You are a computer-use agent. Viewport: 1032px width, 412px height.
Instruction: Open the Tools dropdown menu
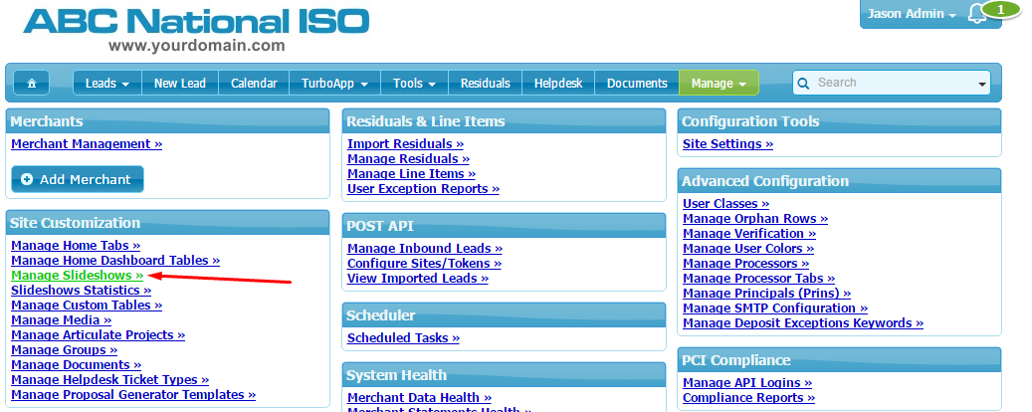pyautogui.click(x=414, y=84)
